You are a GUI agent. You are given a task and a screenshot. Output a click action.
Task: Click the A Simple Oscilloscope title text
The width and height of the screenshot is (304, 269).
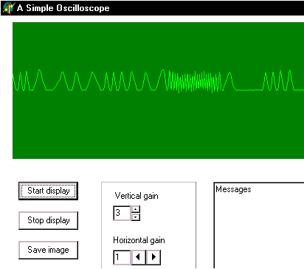63,8
